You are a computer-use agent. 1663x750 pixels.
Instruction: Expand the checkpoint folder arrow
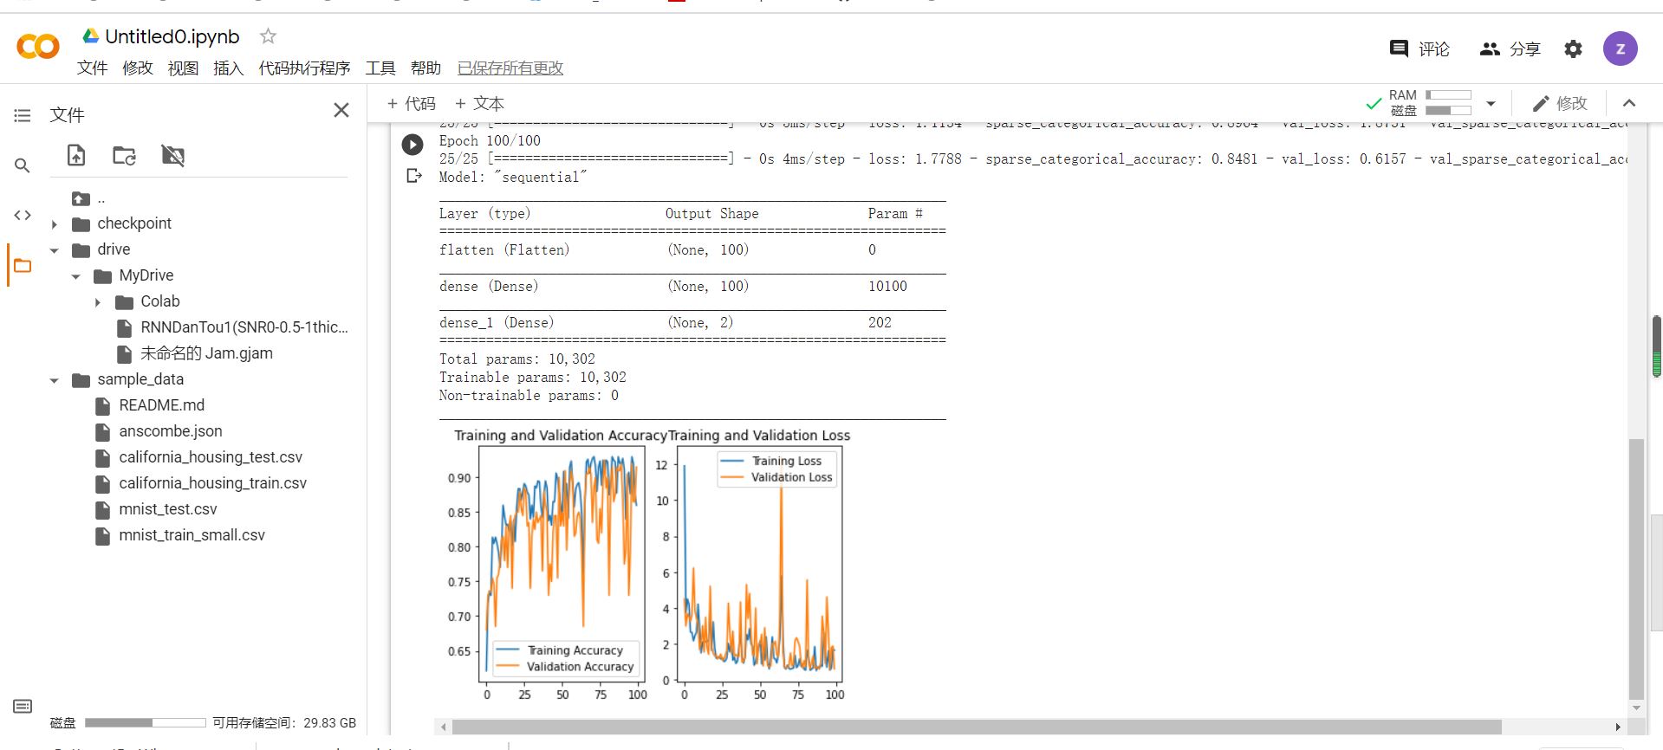tap(55, 224)
